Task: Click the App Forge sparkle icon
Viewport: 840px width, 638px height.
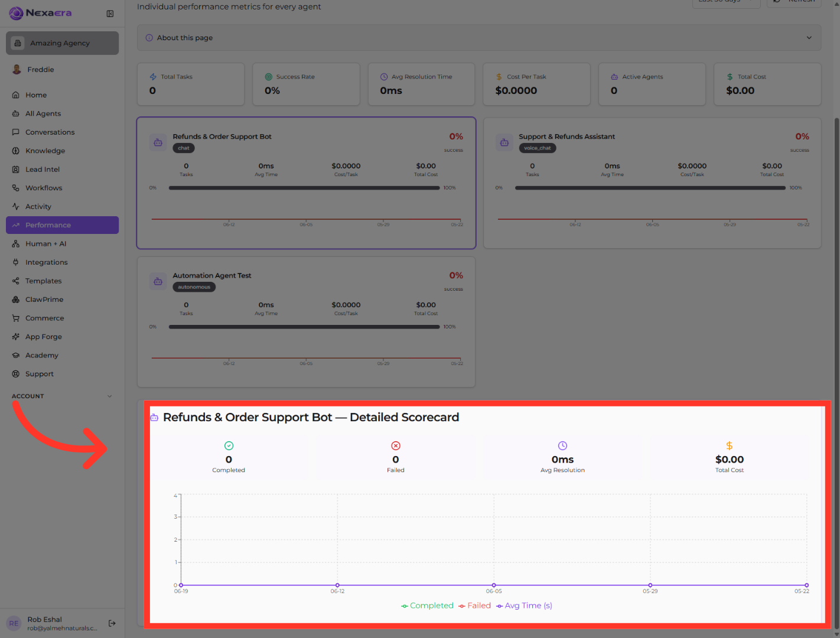Action: [x=16, y=337]
